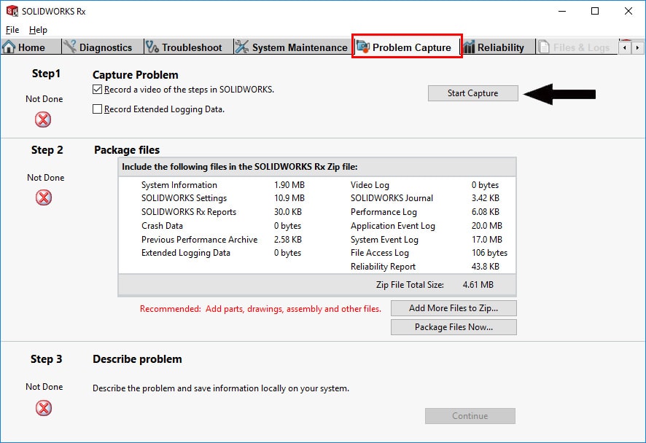
Task: Click the Files & Logs document icon
Action: point(545,47)
